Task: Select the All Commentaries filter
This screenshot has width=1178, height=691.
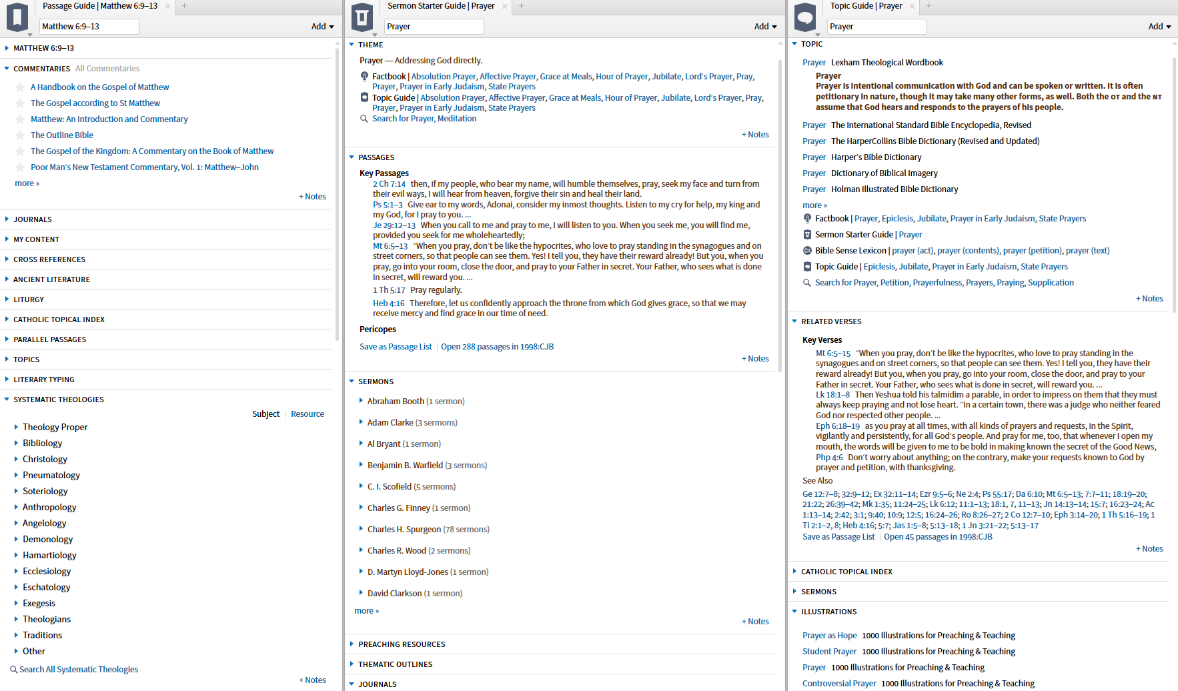Action: pyautogui.click(x=107, y=69)
